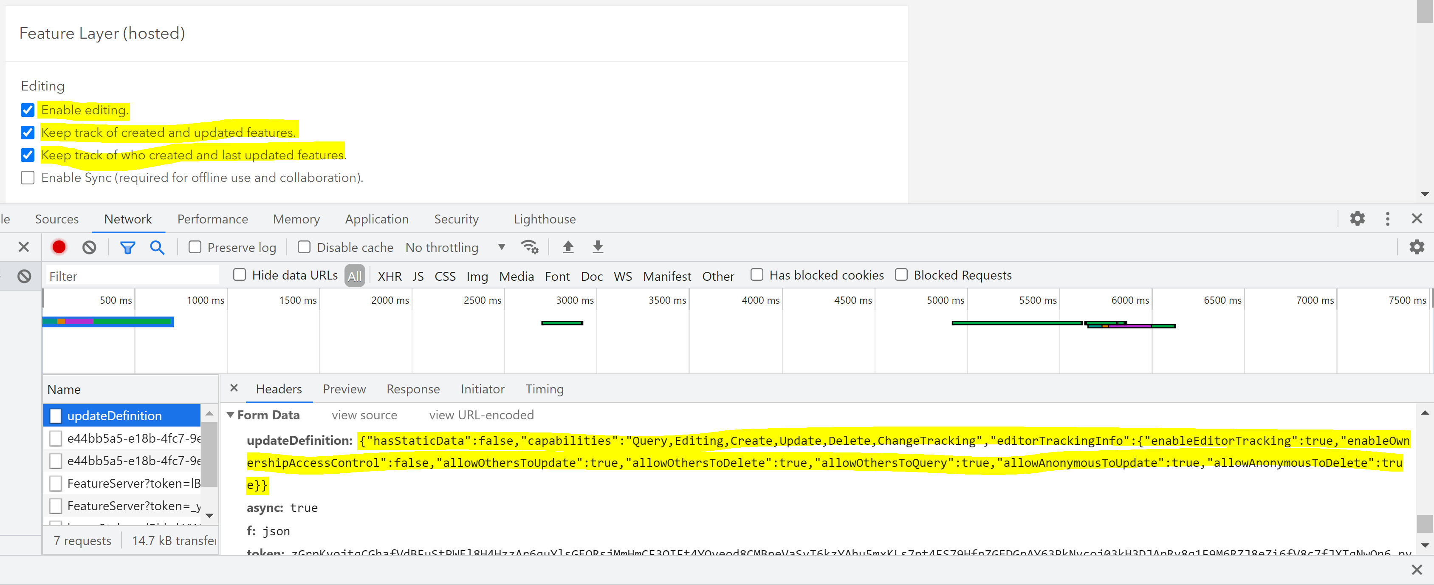Stop recording network log red button
Image resolution: width=1434 pixels, height=585 pixels.
[59, 246]
